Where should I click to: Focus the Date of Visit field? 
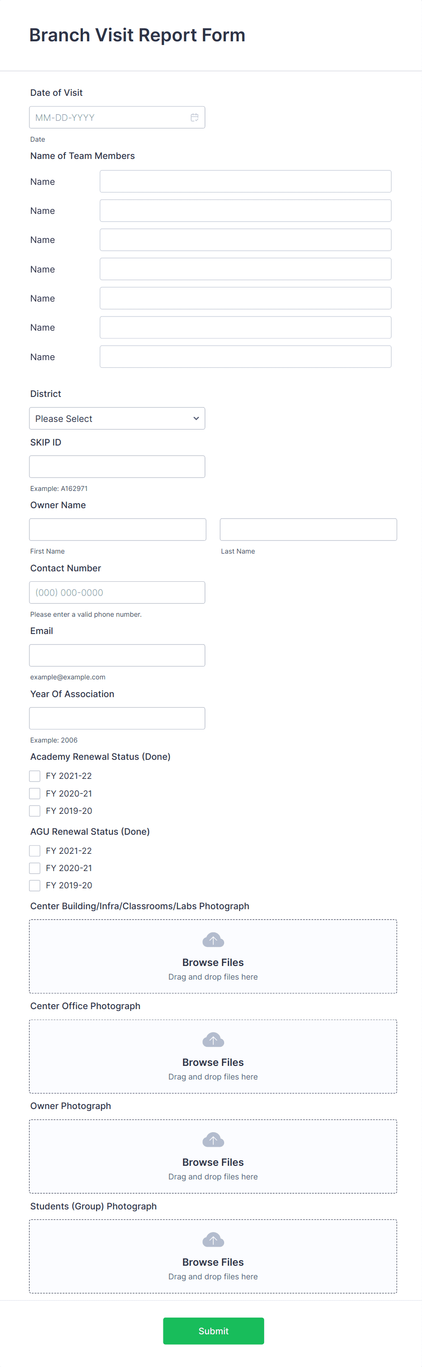click(x=117, y=117)
